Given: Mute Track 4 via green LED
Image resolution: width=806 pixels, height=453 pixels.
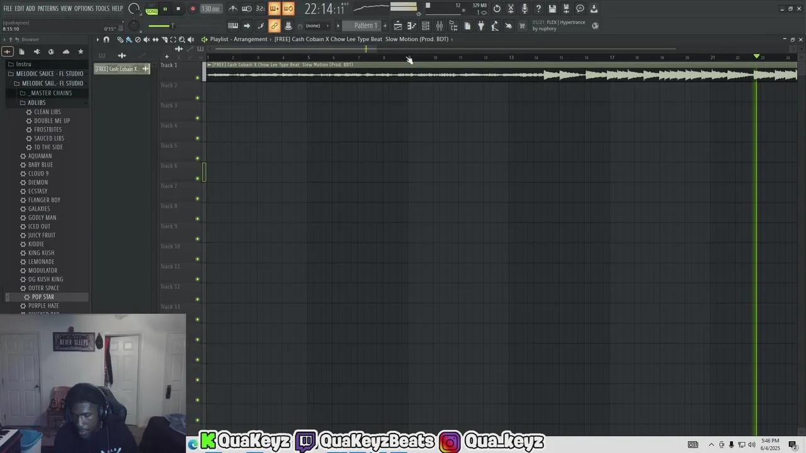Looking at the screenshot, I should (x=198, y=138).
